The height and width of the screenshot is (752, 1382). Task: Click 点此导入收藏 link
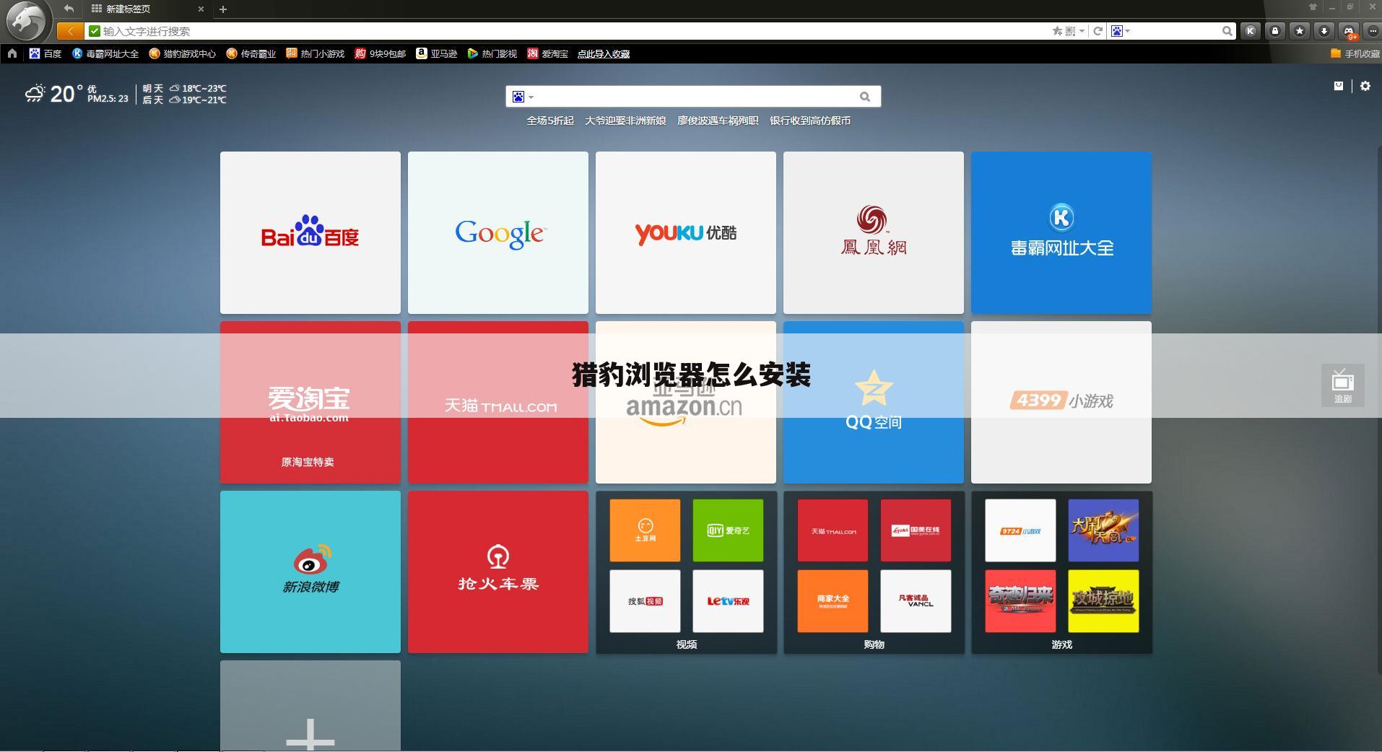tap(604, 54)
